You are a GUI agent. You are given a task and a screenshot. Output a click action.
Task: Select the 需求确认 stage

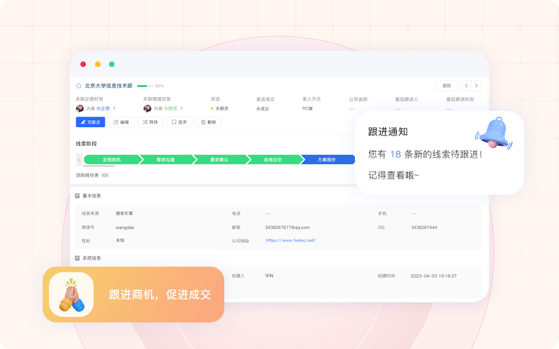pyautogui.click(x=219, y=159)
